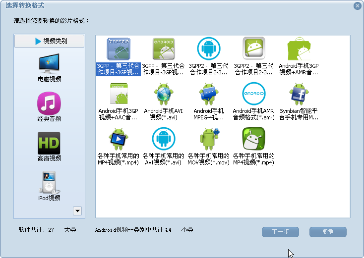Open 电脑视频 category monitor icon
The height and width of the screenshot is (258, 364).
point(49,63)
